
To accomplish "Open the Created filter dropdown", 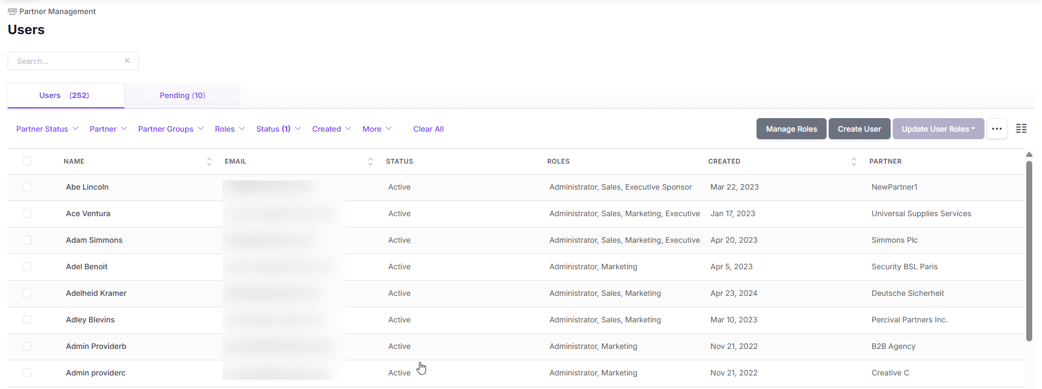I will point(332,129).
